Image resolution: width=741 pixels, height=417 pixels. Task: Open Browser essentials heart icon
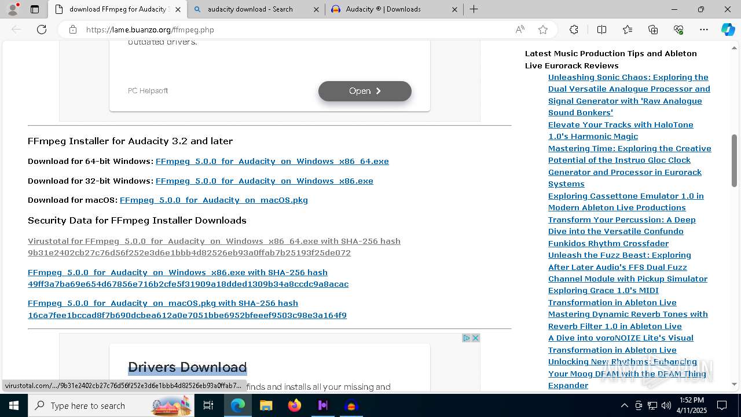coord(678,30)
